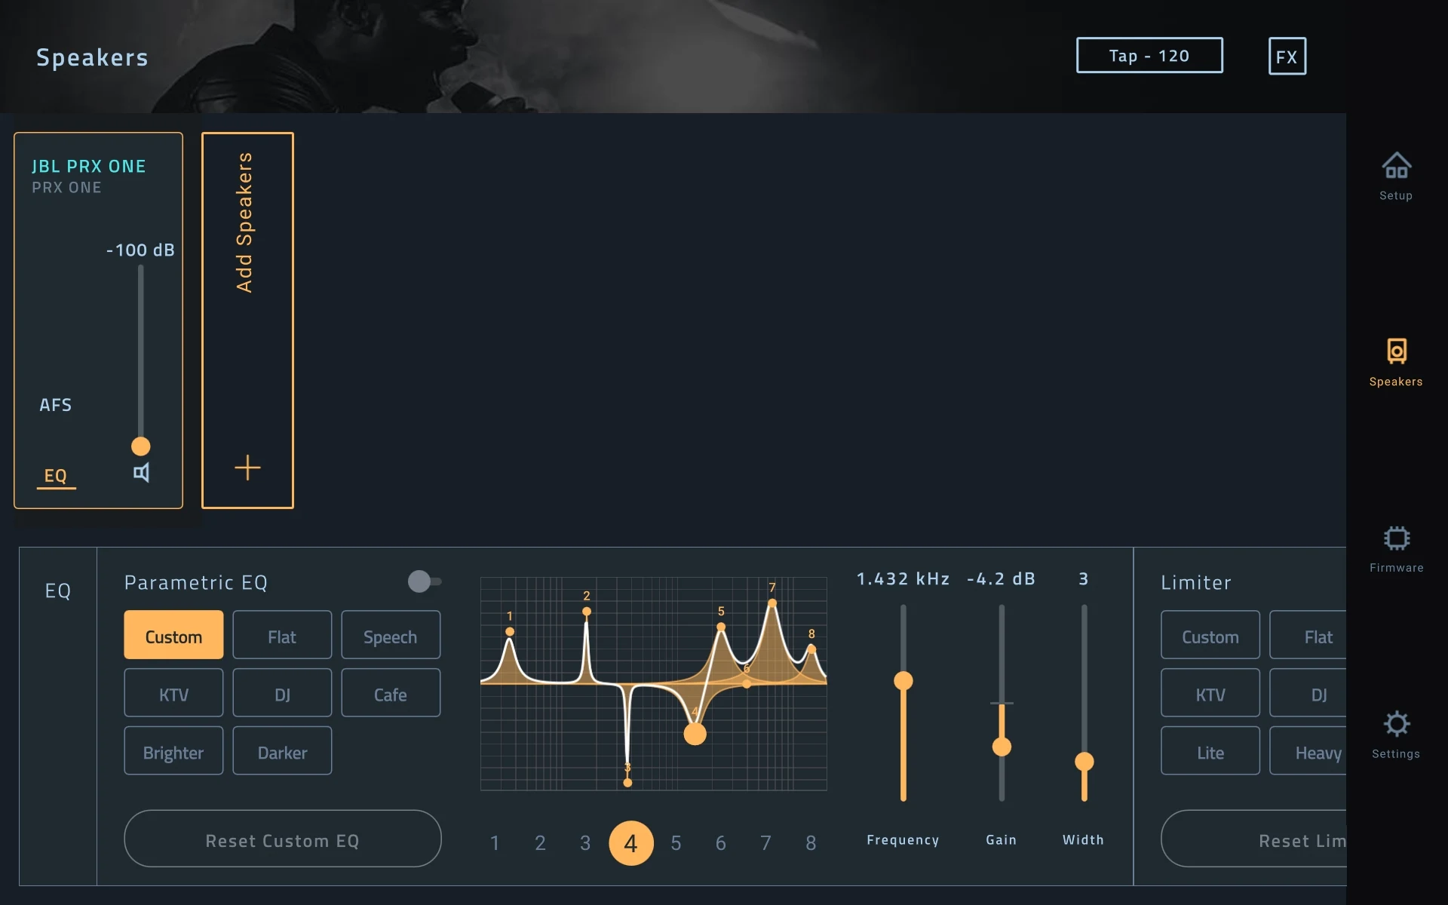Image resolution: width=1448 pixels, height=905 pixels.
Task: Open the EQ view for JBL PRX ONE
Action: 56,476
